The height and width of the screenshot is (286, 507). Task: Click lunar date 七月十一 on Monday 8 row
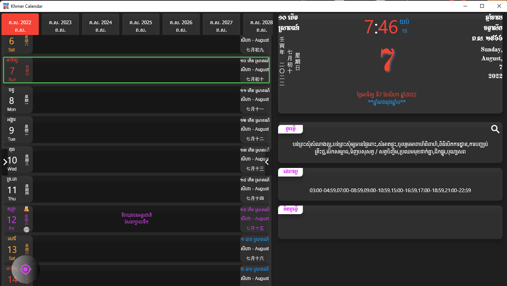(255, 109)
